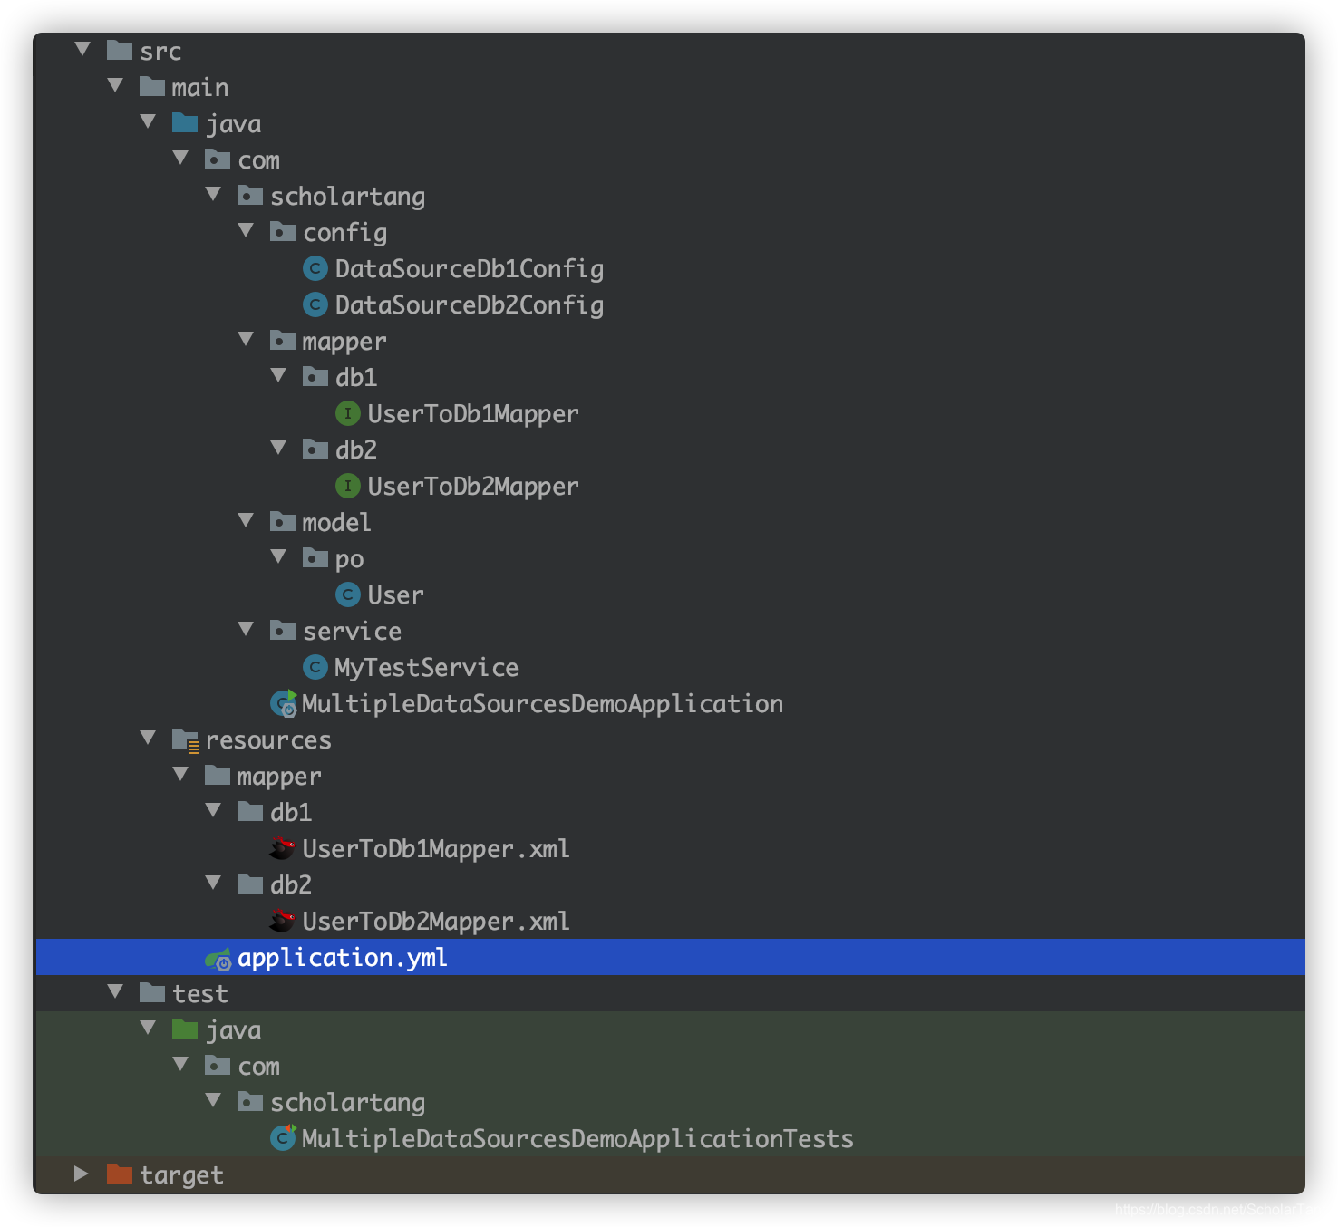Collapse the top scholartang package arrow
1338x1227 pixels.
pyautogui.click(x=213, y=195)
